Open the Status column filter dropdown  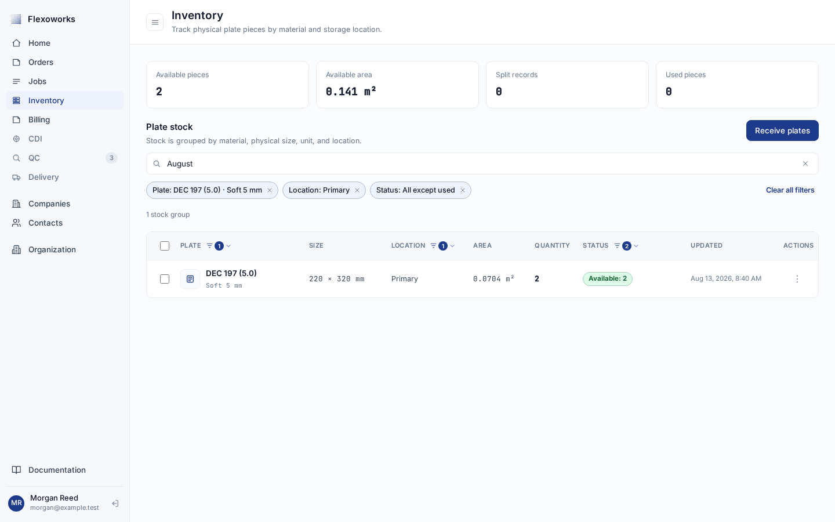coord(626,246)
